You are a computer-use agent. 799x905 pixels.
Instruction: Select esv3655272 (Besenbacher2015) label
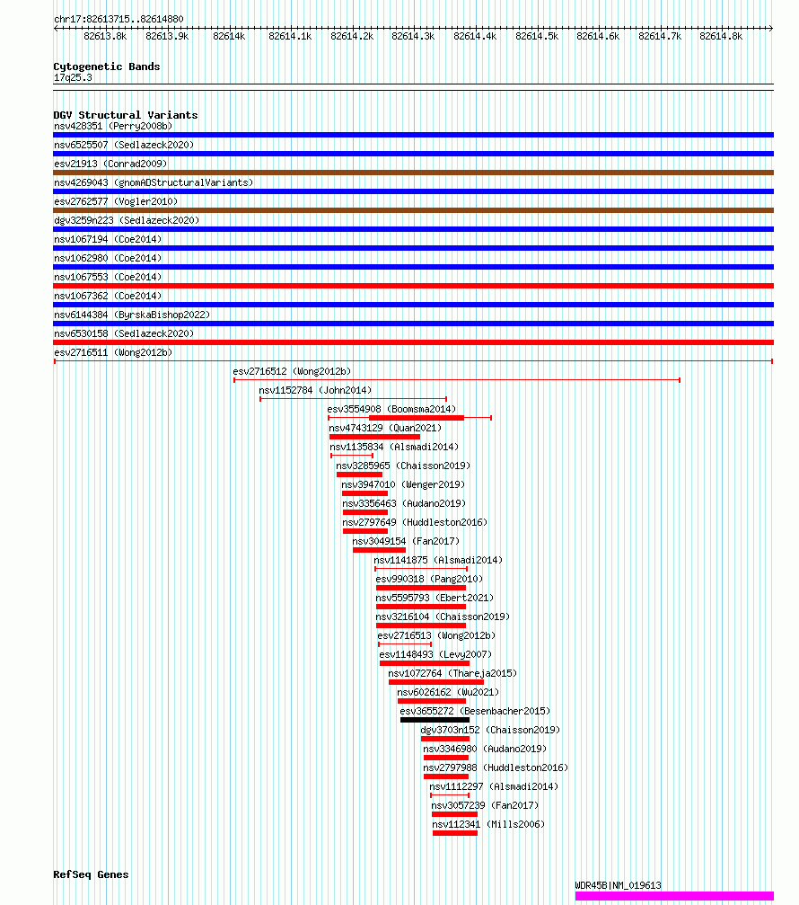pos(475,711)
